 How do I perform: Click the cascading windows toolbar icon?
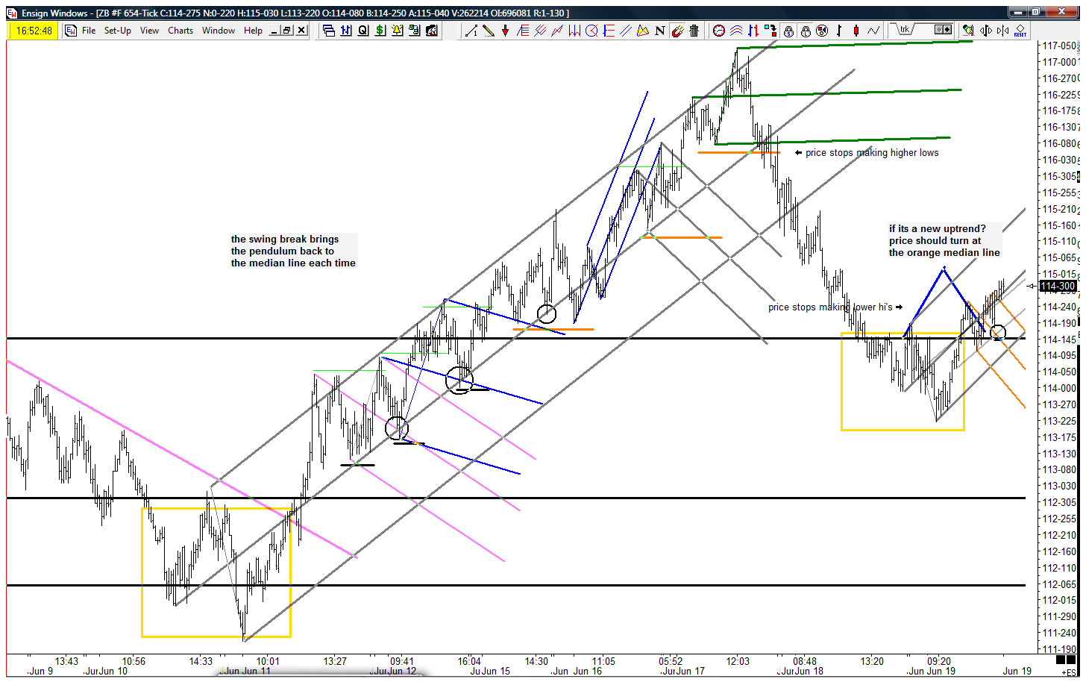[x=329, y=31]
